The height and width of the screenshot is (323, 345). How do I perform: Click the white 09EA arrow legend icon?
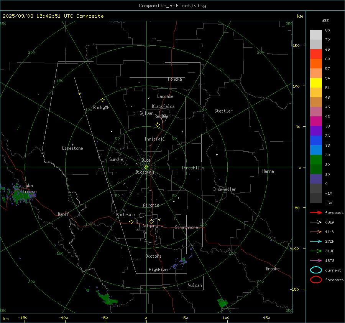(x=316, y=222)
